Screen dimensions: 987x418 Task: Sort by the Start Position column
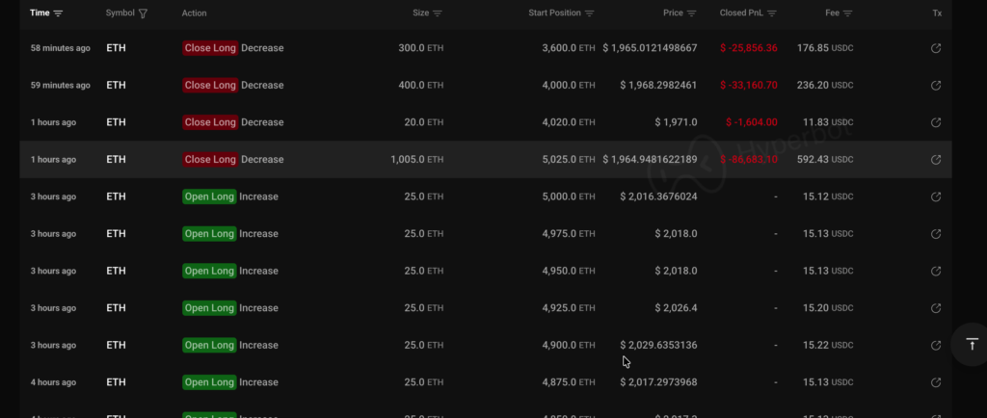[x=589, y=13]
